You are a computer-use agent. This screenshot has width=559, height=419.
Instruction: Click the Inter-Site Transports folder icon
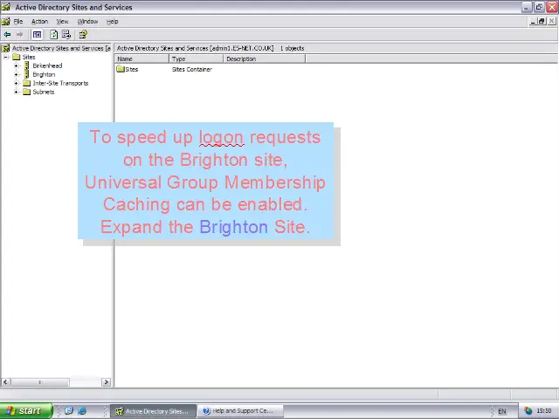(27, 83)
